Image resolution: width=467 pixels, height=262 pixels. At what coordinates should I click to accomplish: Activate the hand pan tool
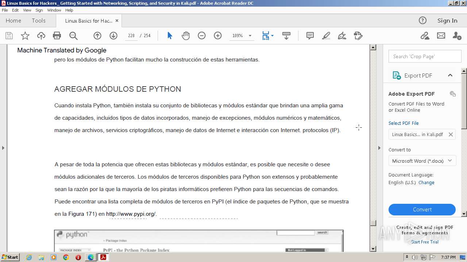tap(186, 36)
